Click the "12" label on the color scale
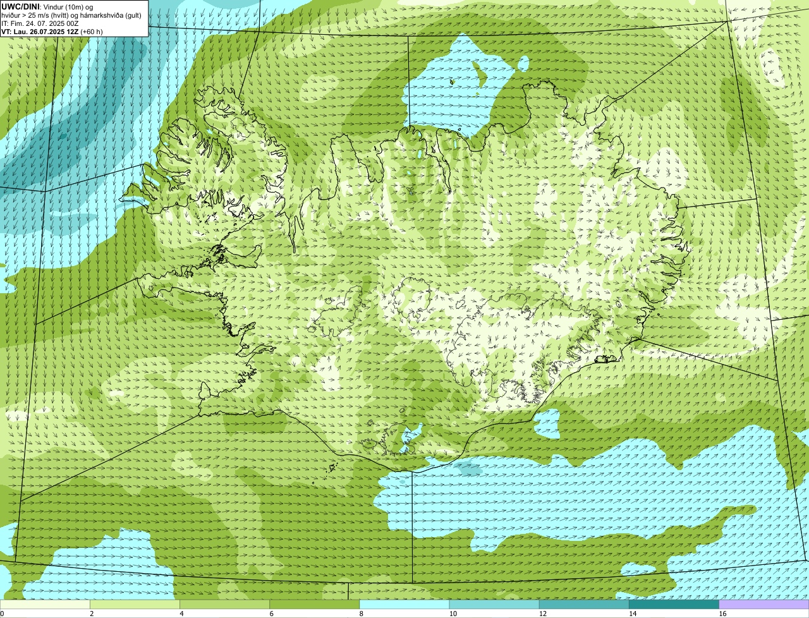Viewport: 809px width, 618px height. [x=542, y=614]
